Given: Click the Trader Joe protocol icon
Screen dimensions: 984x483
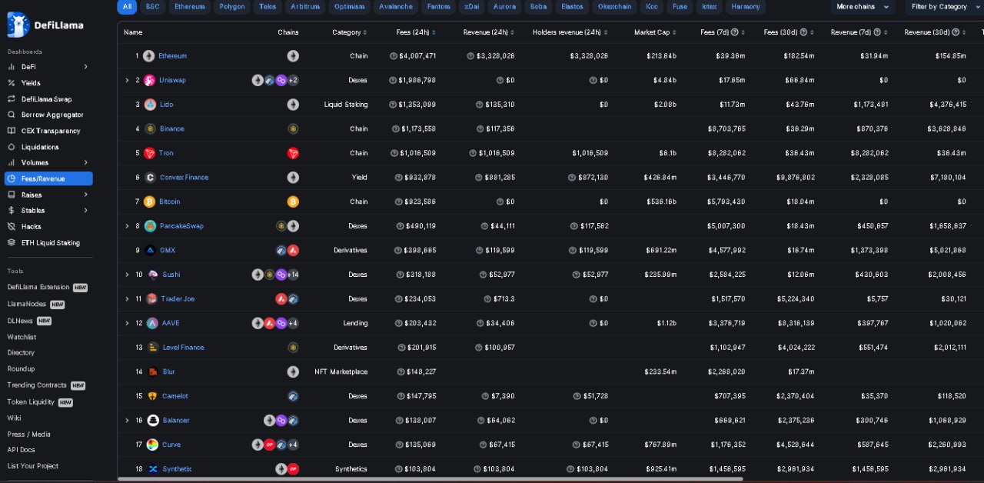Looking at the screenshot, I should pos(152,298).
